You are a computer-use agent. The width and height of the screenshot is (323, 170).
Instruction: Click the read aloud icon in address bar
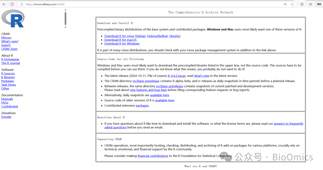(x=285, y=4)
